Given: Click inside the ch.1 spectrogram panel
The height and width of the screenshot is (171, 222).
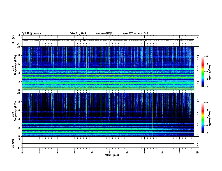Looking at the screenshot, I should [108, 68].
